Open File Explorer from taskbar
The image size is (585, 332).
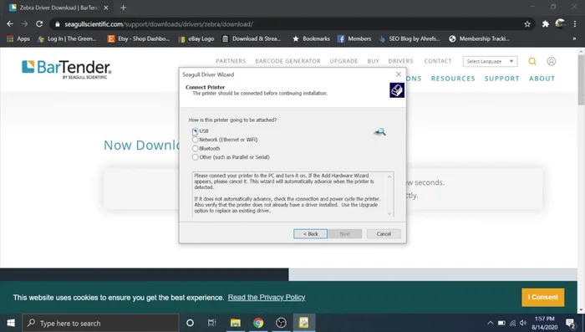(x=235, y=323)
